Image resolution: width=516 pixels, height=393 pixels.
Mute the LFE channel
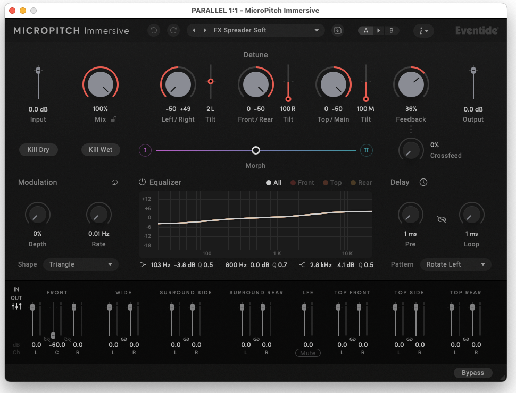(307, 353)
